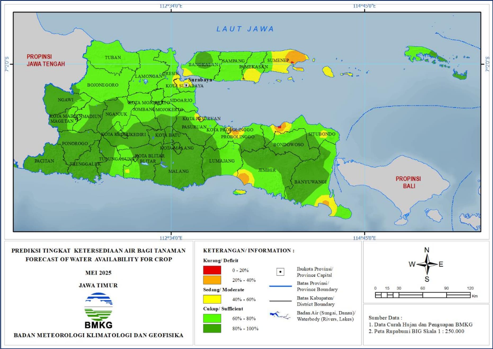Screen dimensions: 493x349
Task: Click the TULUNGAGUNG district label
Action: (x=116, y=159)
